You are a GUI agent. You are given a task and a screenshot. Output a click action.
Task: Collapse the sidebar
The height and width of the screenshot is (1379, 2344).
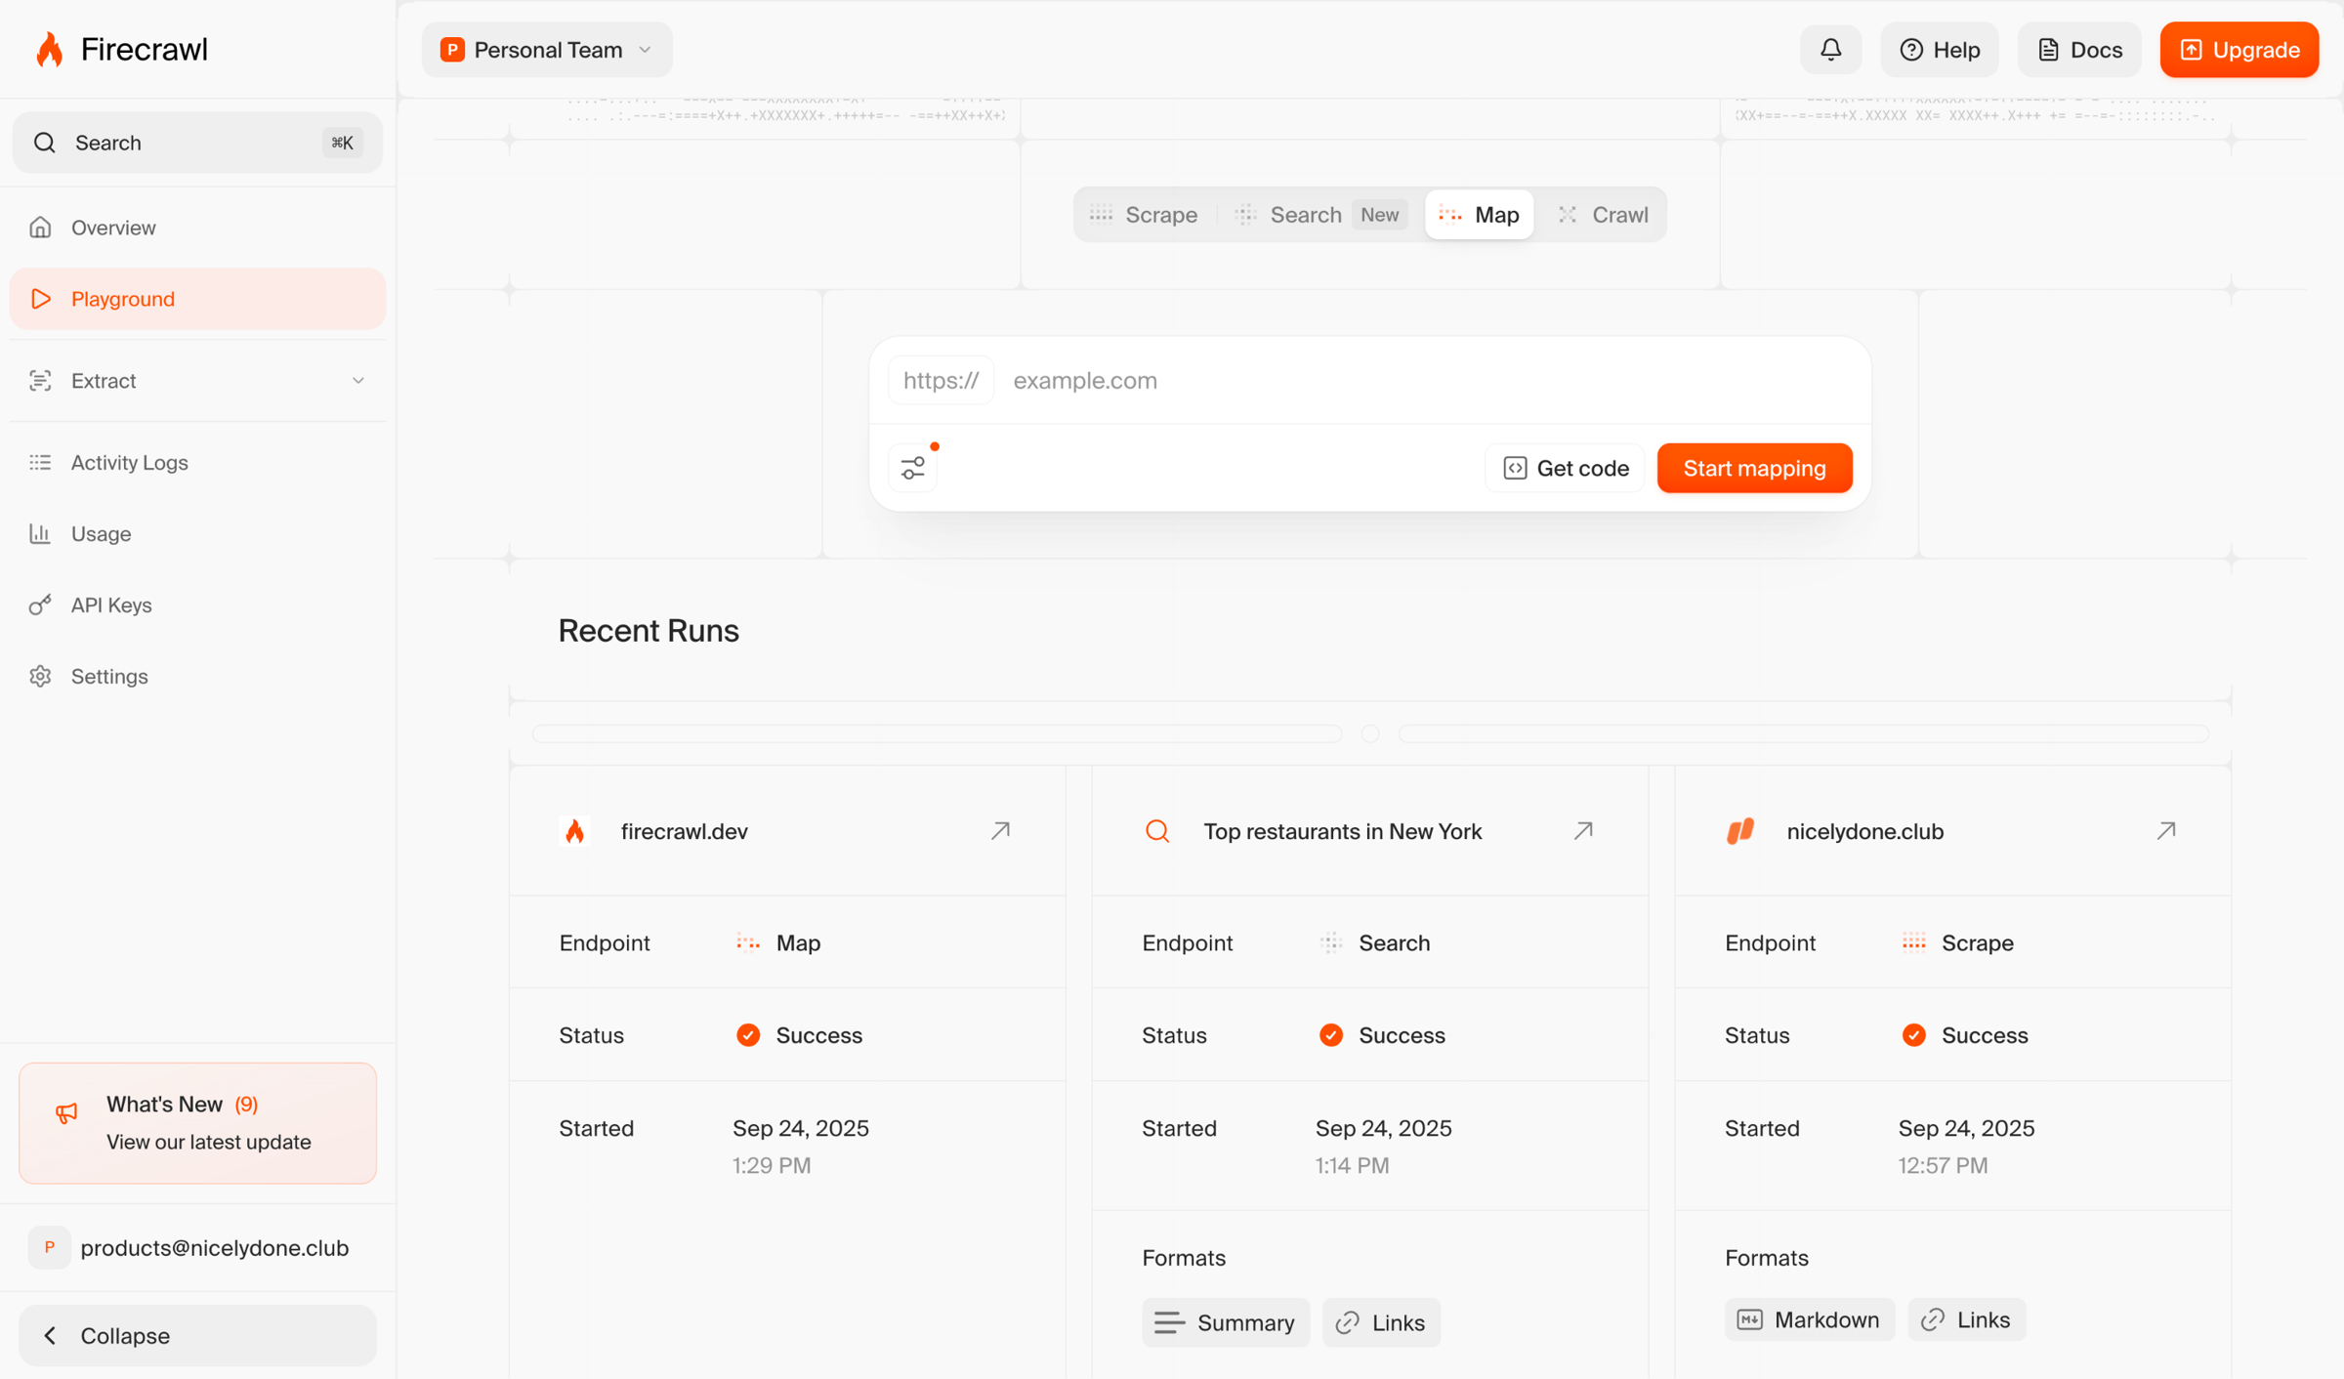(x=197, y=1335)
